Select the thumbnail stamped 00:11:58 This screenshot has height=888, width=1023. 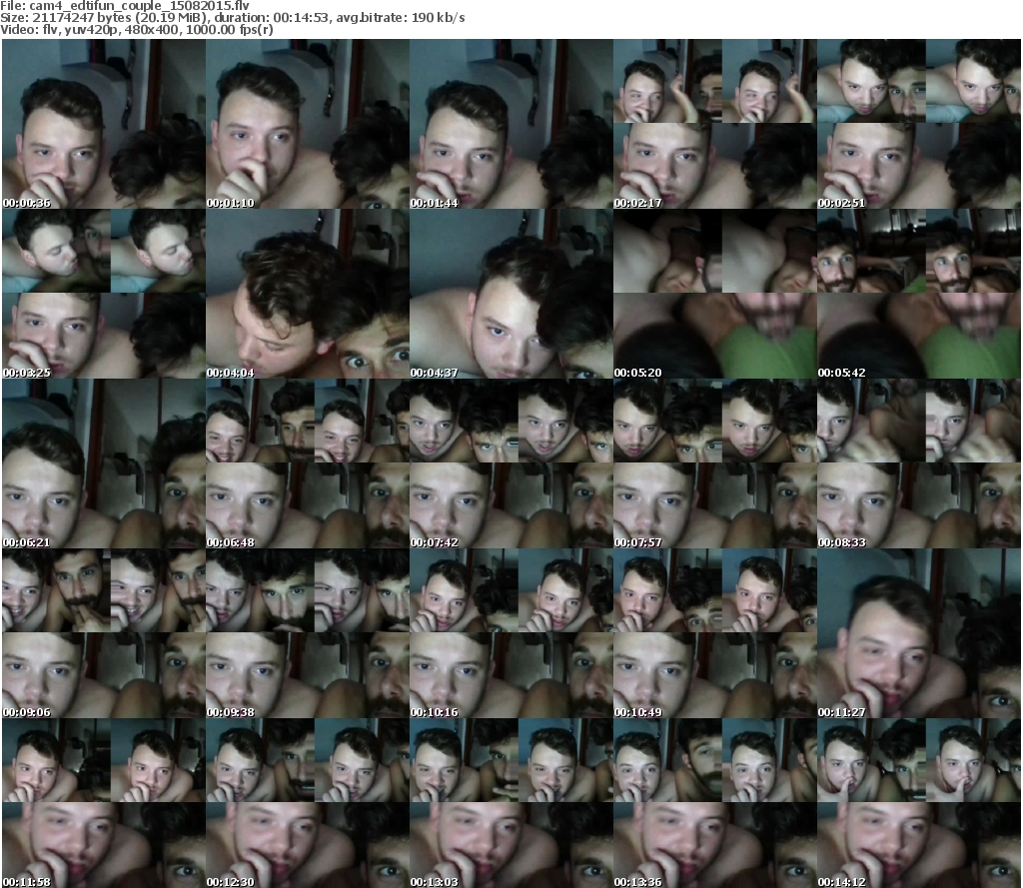point(104,802)
